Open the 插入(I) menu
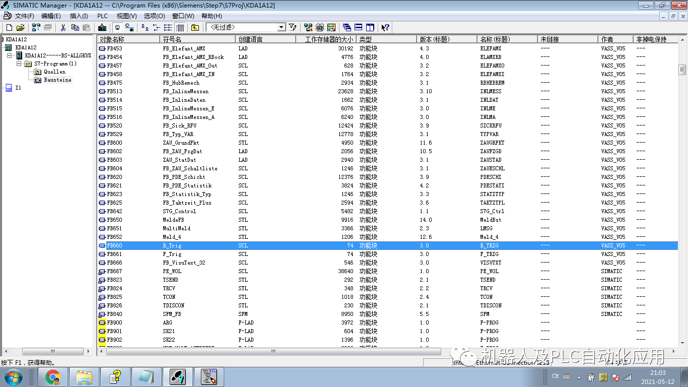 [x=79, y=16]
